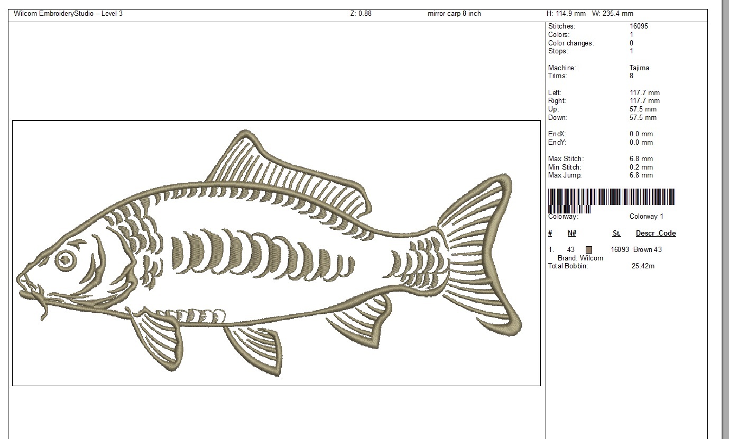Click the thread stitch count 16093
The width and height of the screenshot is (729, 439).
620,250
